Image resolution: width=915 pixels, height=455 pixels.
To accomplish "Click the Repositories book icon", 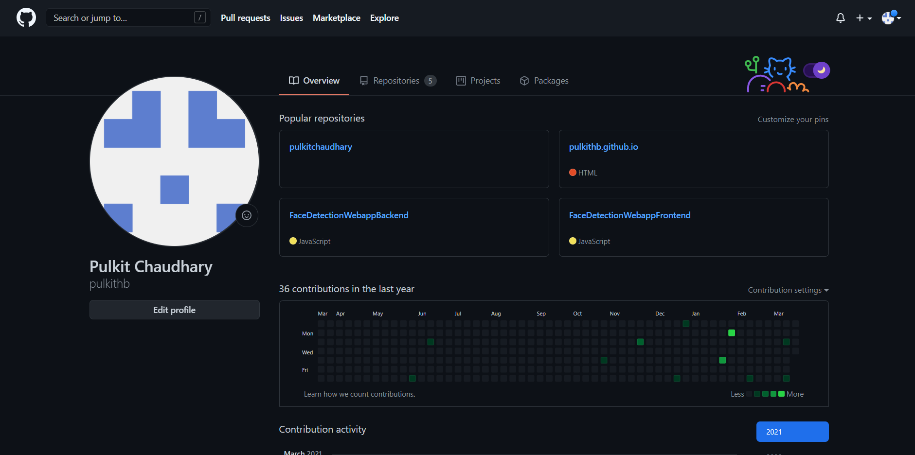I will click(363, 81).
